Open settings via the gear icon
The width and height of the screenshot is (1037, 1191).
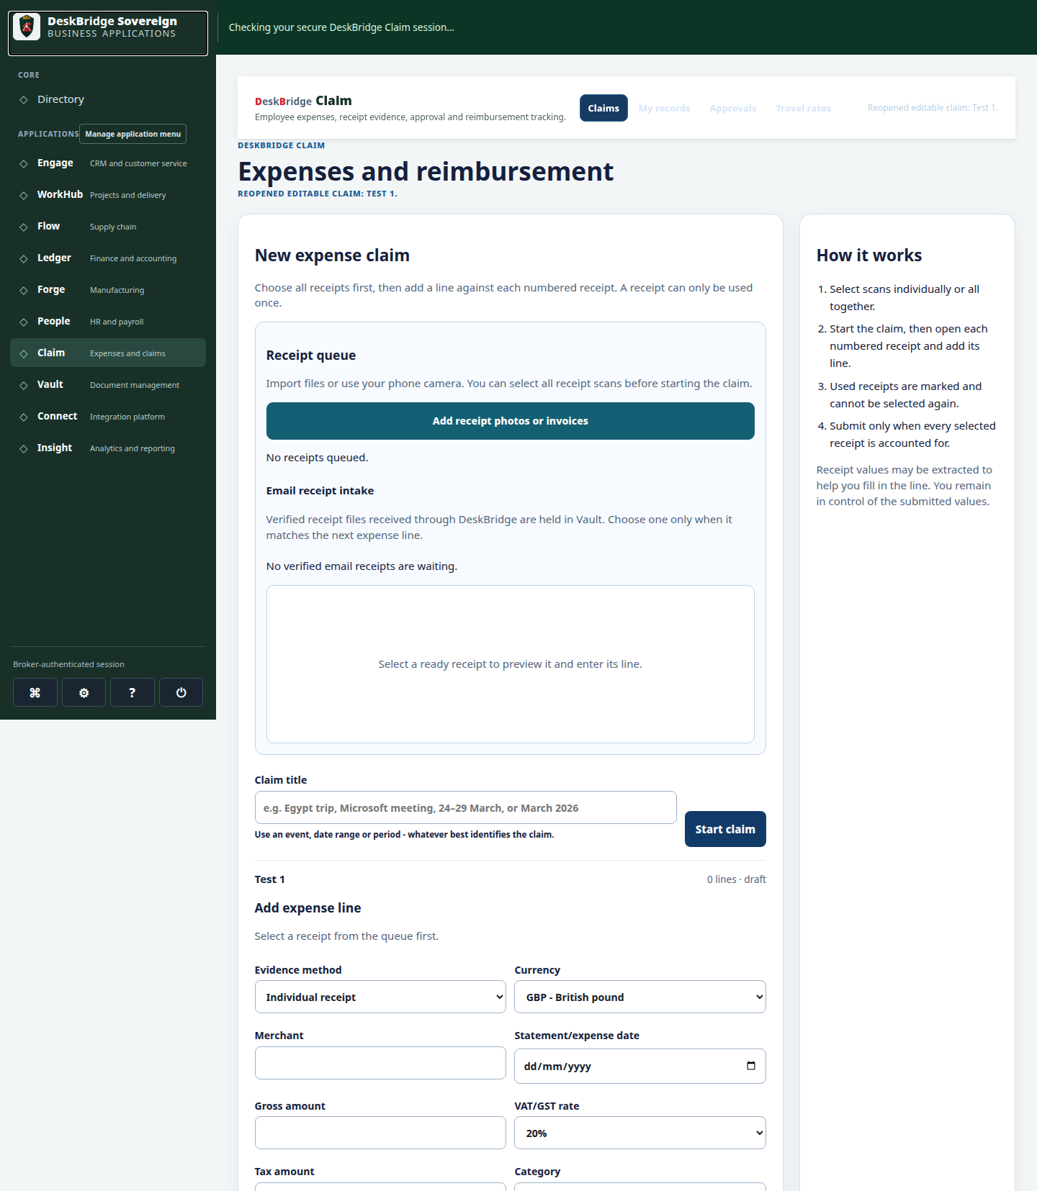[84, 692]
